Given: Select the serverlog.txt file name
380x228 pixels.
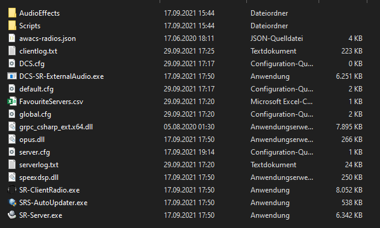Looking at the screenshot, I should tap(39, 165).
